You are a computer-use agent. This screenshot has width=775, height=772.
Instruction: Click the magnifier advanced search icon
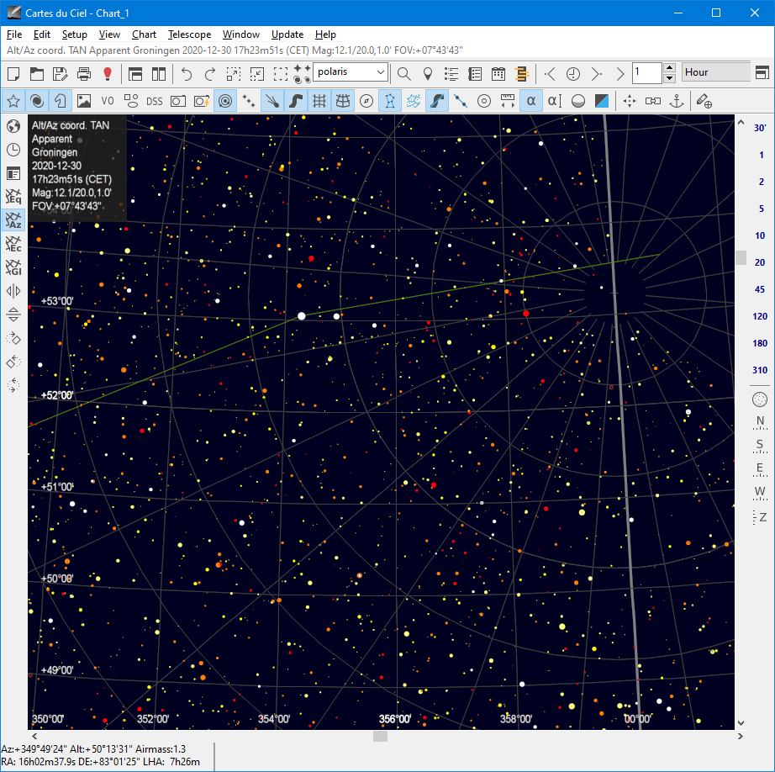click(x=403, y=74)
